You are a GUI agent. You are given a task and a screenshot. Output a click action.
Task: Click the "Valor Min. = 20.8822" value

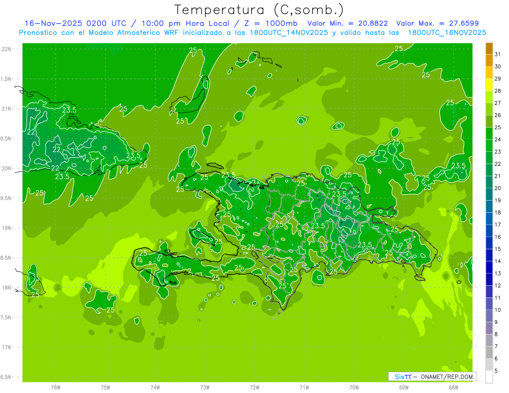point(347,23)
